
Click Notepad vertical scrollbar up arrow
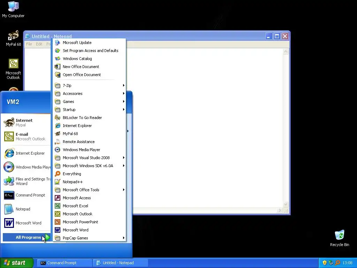(x=286, y=52)
